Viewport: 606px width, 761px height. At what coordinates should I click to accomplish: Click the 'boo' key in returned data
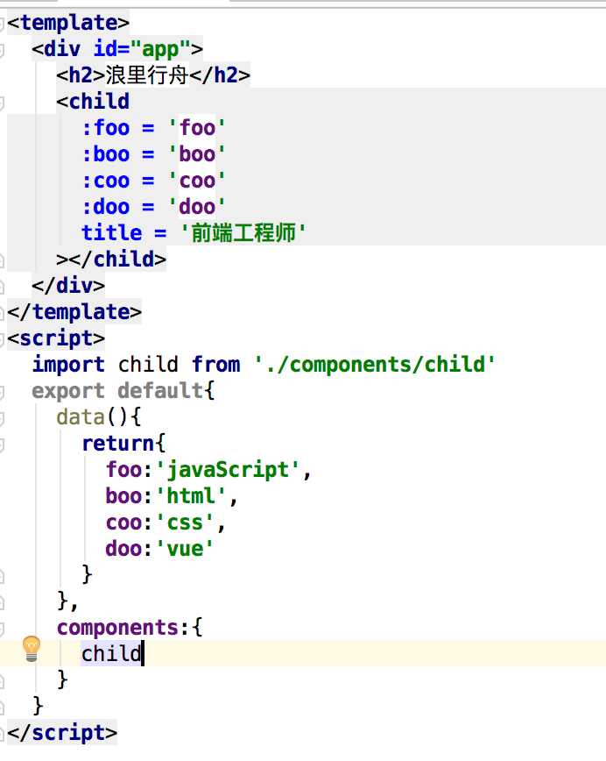124,496
